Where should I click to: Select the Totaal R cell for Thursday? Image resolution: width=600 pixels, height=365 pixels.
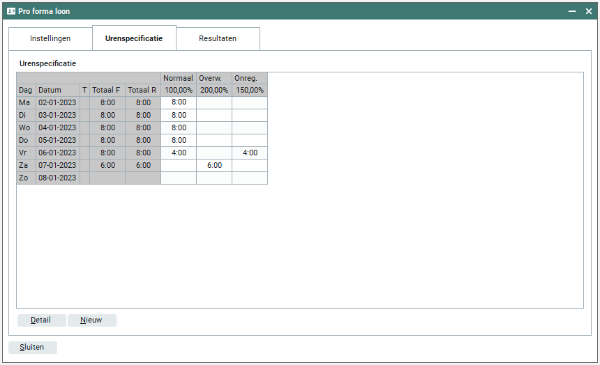click(143, 140)
